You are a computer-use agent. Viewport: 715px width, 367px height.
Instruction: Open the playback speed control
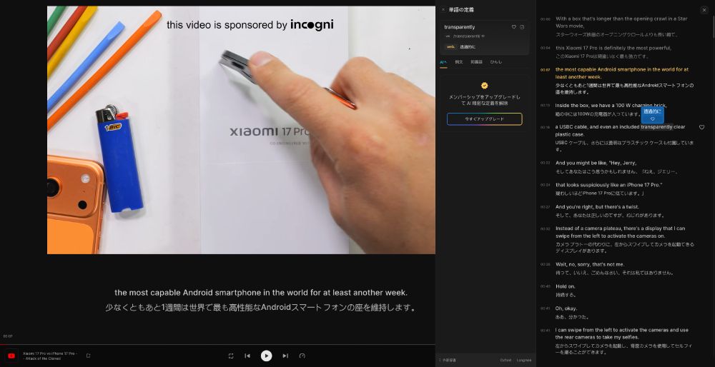click(x=302, y=356)
